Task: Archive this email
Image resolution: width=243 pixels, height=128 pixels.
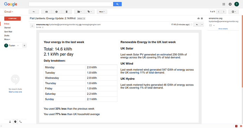Action: (46, 12)
